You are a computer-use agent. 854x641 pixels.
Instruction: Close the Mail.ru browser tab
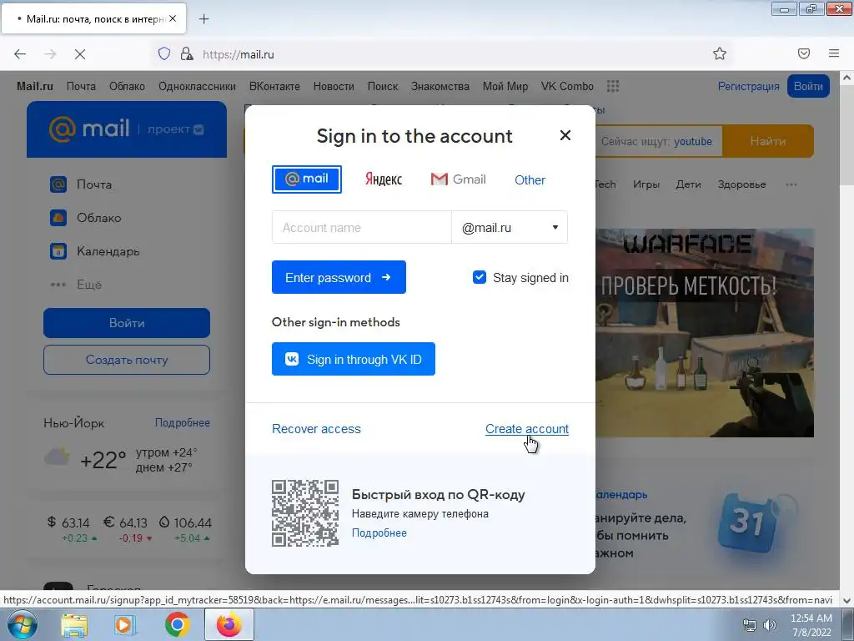click(173, 18)
